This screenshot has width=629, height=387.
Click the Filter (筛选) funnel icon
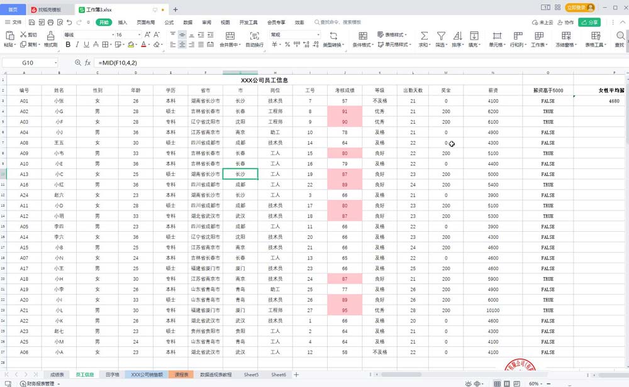click(x=441, y=36)
